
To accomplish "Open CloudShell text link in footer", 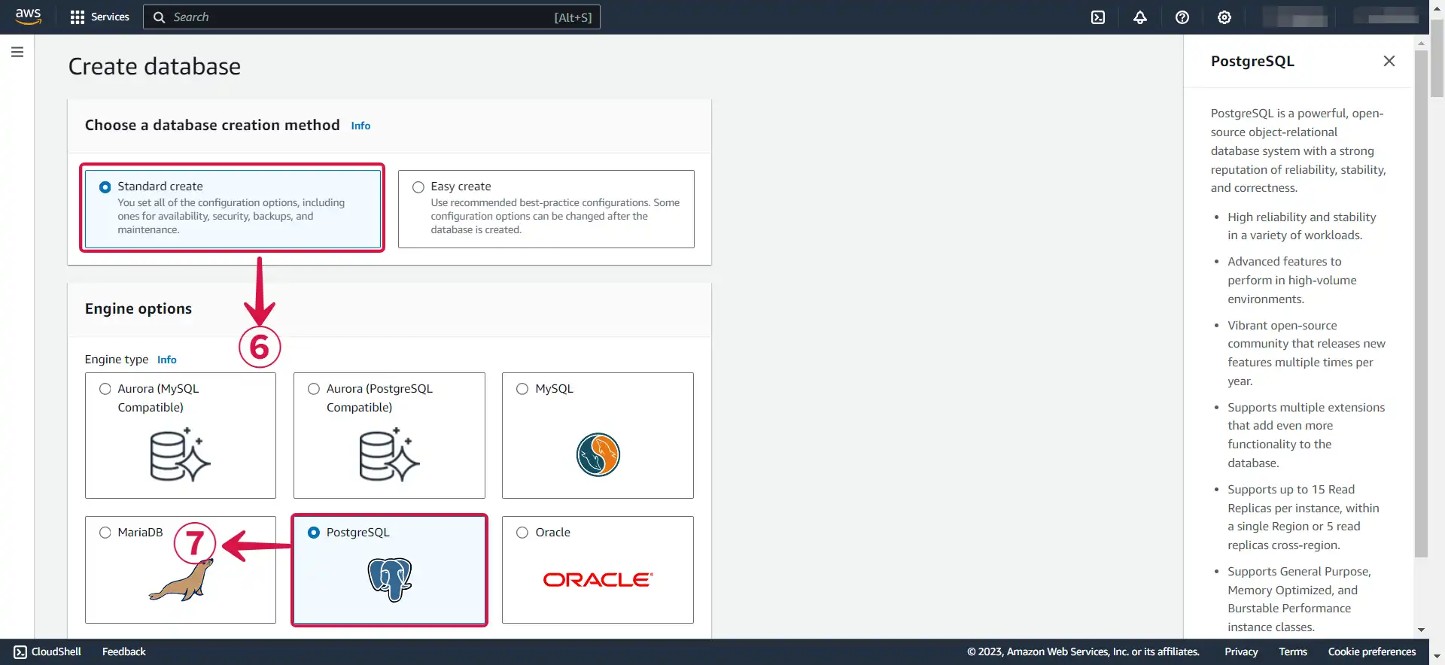I will [56, 651].
